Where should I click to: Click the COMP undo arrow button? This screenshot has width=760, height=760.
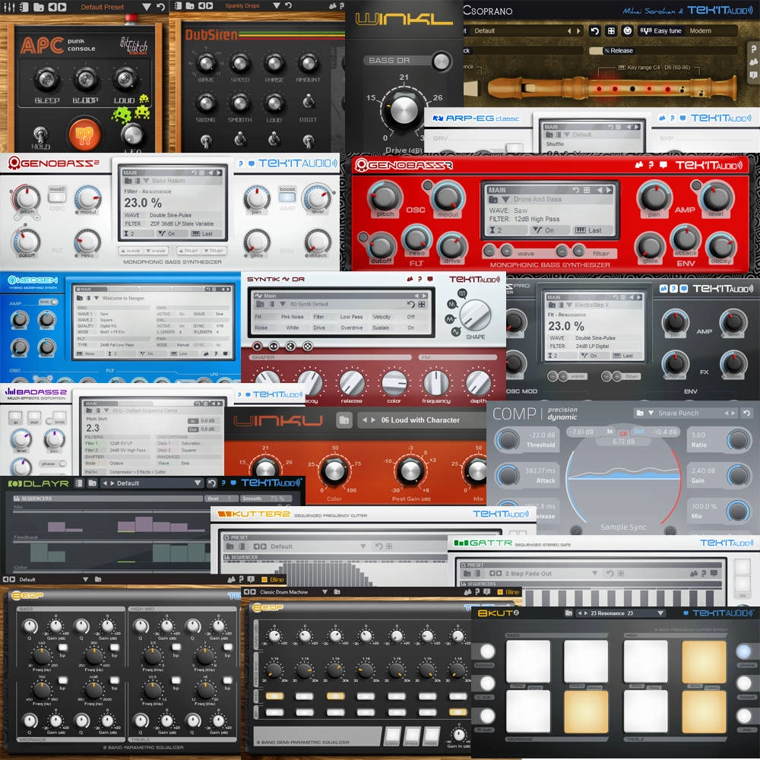747,413
